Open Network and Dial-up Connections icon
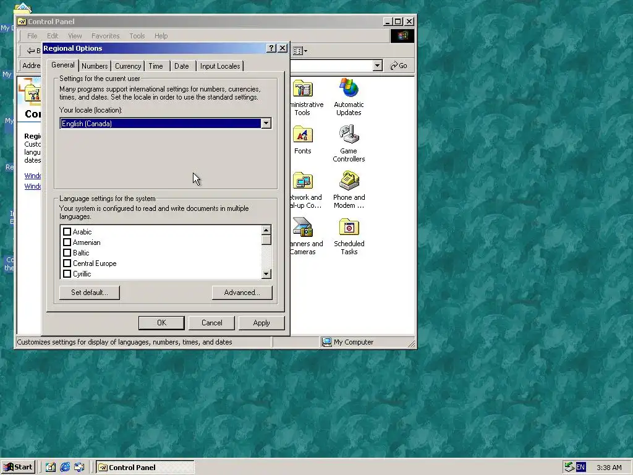The height and width of the screenshot is (475, 633). pos(303,181)
